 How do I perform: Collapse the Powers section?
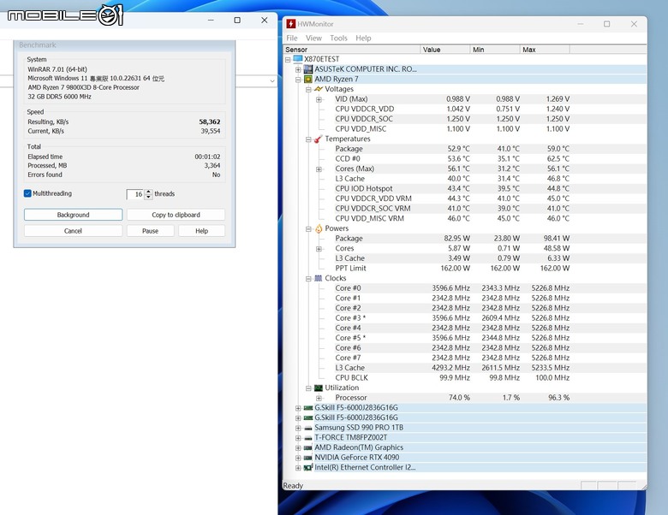(x=308, y=229)
